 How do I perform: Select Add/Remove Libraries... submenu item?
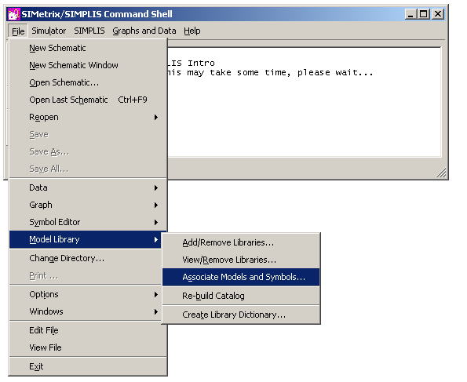pyautogui.click(x=241, y=242)
